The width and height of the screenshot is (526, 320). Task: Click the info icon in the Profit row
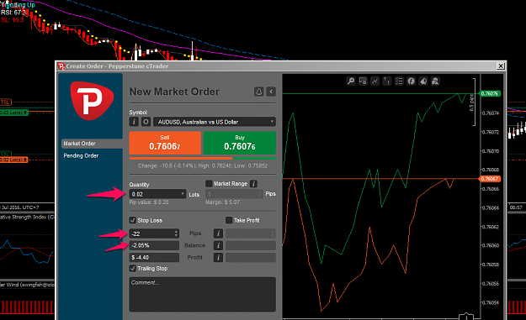point(218,257)
